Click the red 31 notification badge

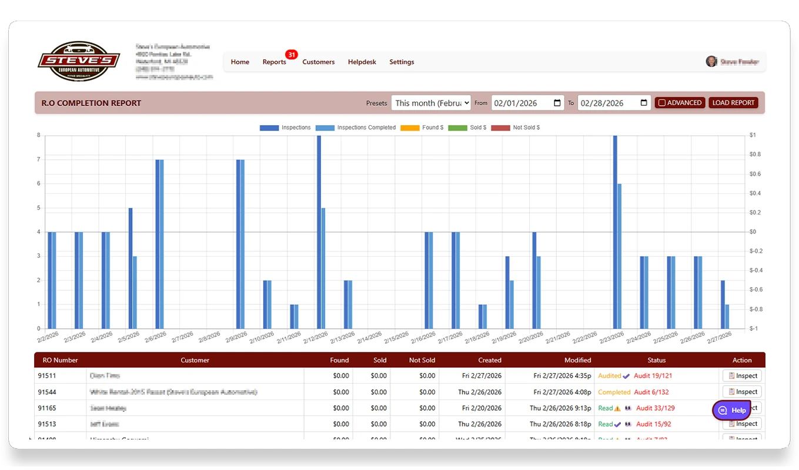point(291,55)
